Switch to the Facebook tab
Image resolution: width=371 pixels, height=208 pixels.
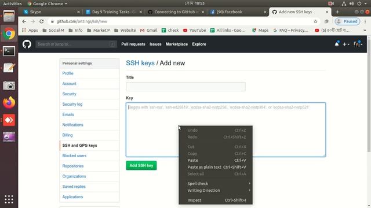238,12
